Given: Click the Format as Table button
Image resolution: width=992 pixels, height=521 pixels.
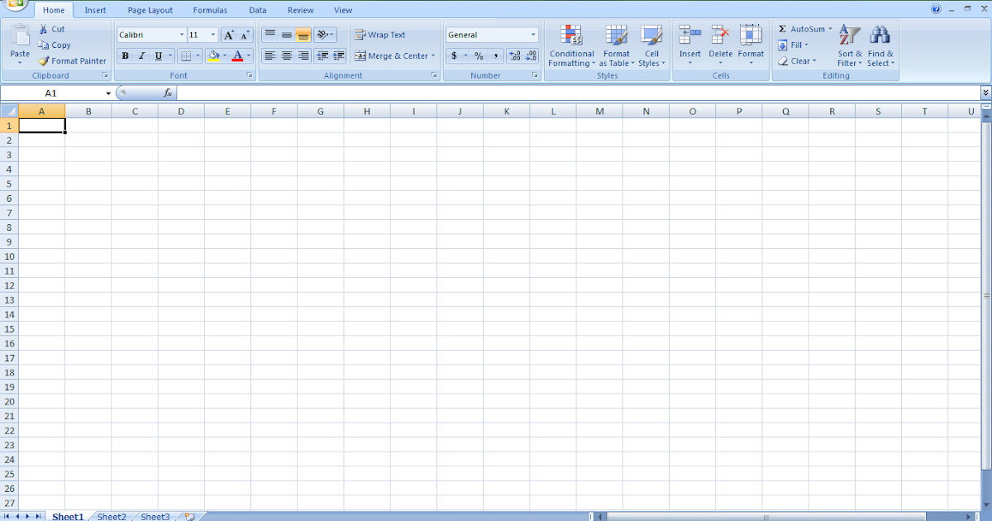Looking at the screenshot, I should pos(616,45).
